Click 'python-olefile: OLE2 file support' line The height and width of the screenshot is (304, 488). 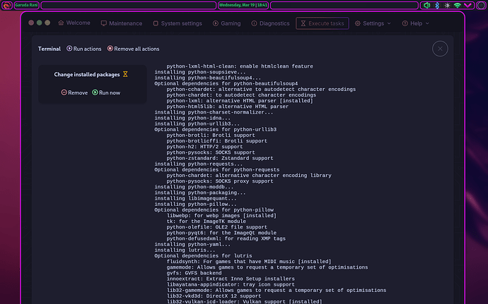click(216, 227)
